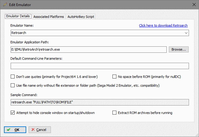Tick Use file name only without extension
199x137 pixels.
coord(13,85)
